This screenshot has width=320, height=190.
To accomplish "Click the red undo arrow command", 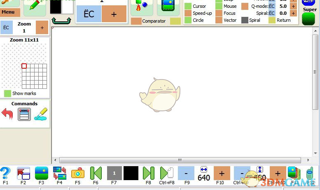I will click(7, 114).
